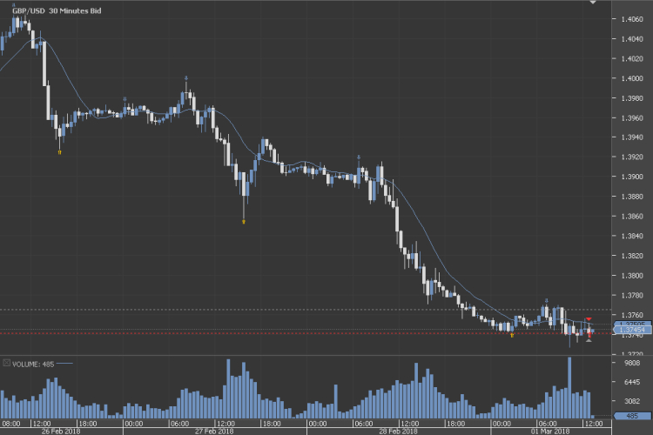Click the 1.3940 price axis label
The height and width of the screenshot is (435, 653).
632,137
